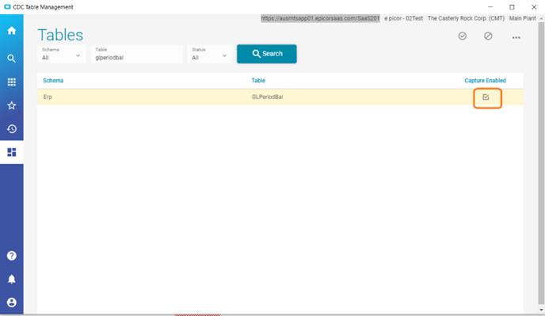Click the Search button
This screenshot has width=545, height=316.
point(267,54)
